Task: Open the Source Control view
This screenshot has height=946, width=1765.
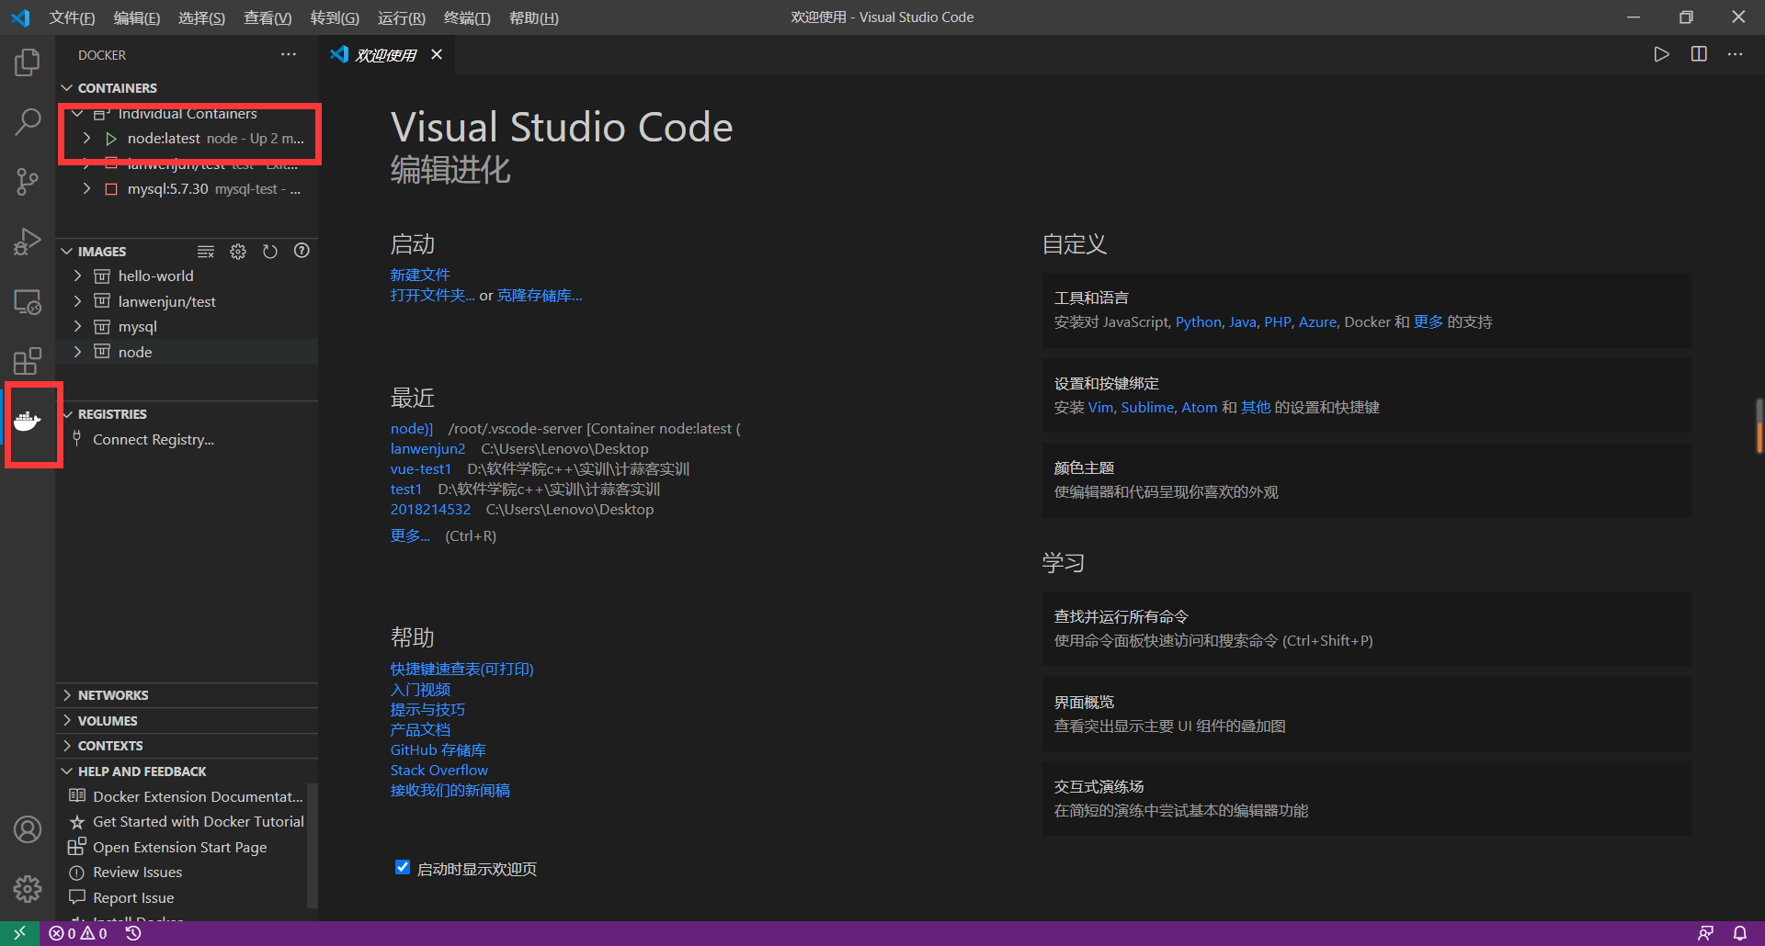Action: 28,181
